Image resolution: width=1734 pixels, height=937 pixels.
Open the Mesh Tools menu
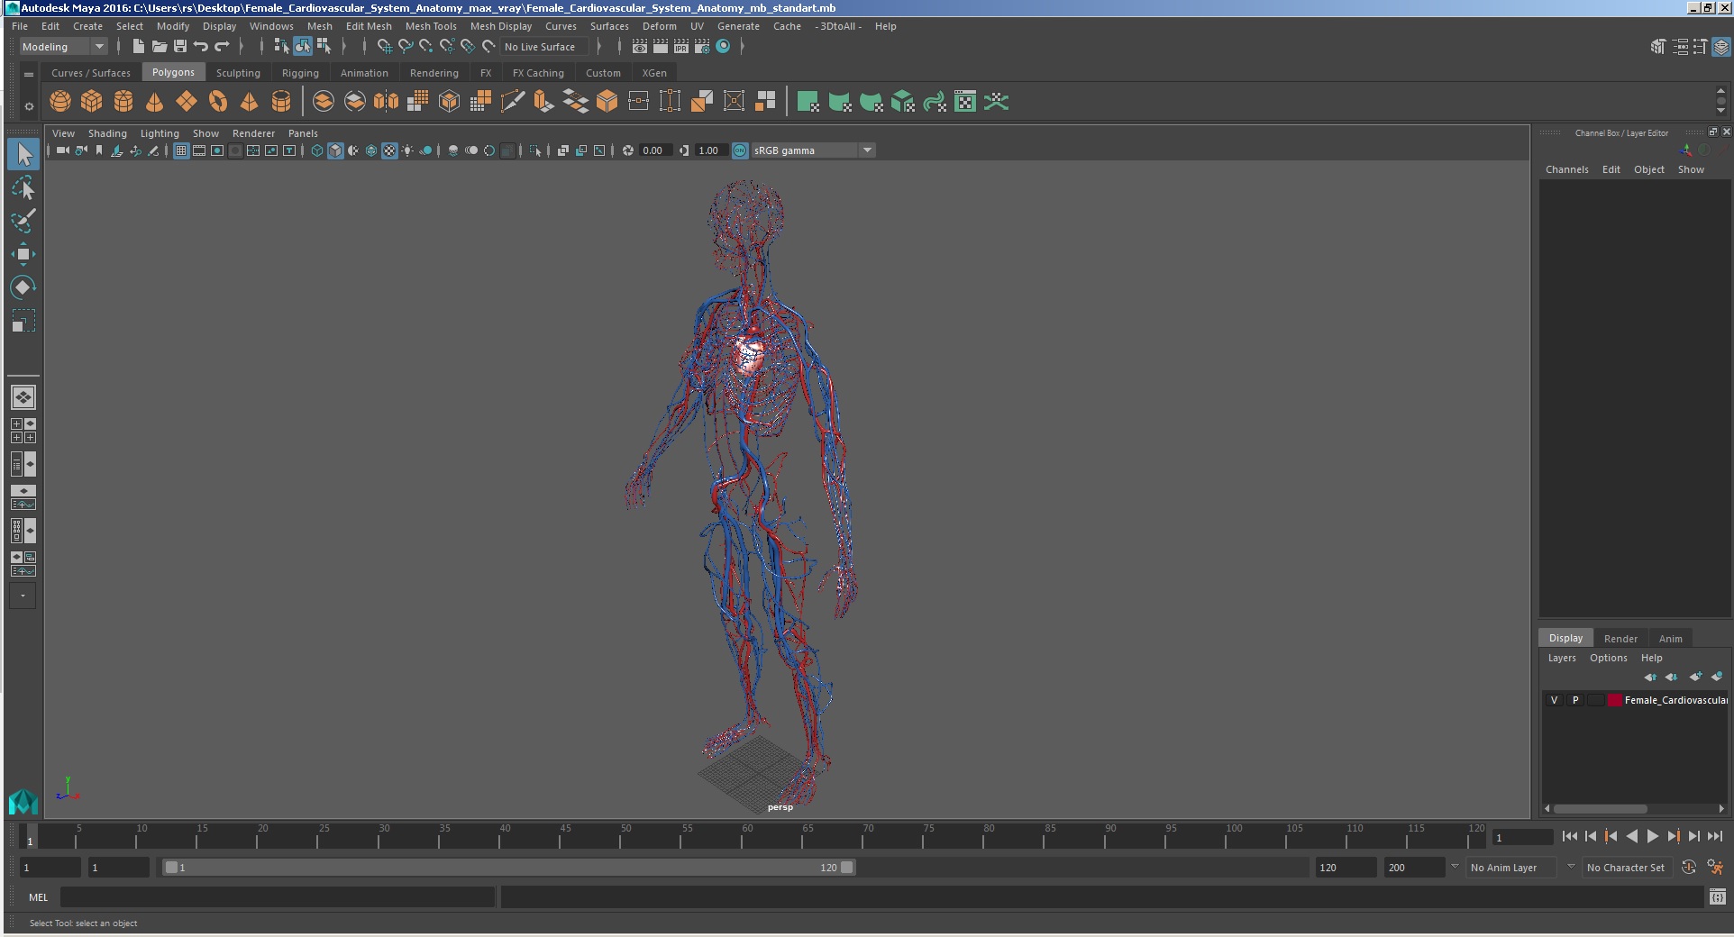(x=431, y=26)
